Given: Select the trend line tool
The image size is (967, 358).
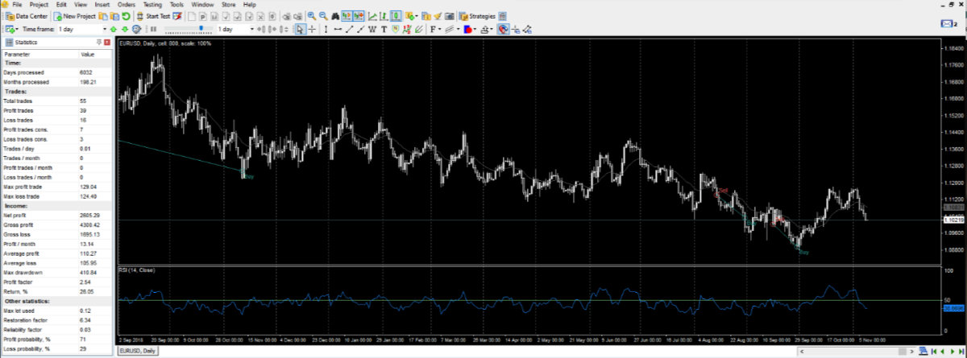Looking at the screenshot, I should pos(349,29).
